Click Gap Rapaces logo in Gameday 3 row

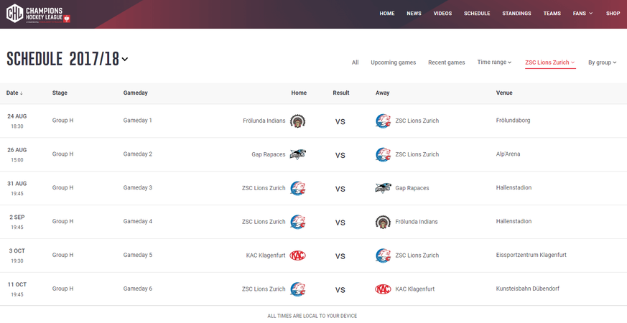tap(383, 188)
